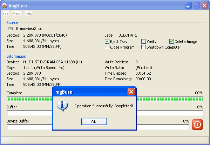Click the source drive icon beside E:\movies\2.iso
The height and width of the screenshot is (145, 210).
tap(11, 29)
